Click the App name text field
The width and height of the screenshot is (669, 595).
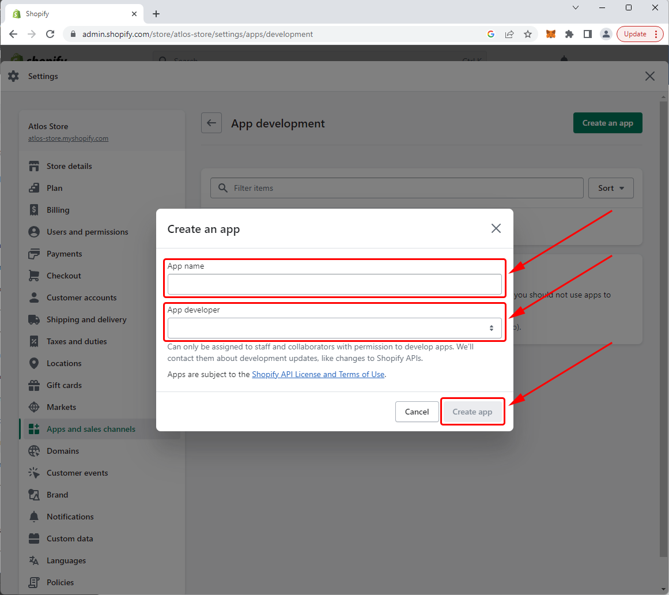(334, 284)
